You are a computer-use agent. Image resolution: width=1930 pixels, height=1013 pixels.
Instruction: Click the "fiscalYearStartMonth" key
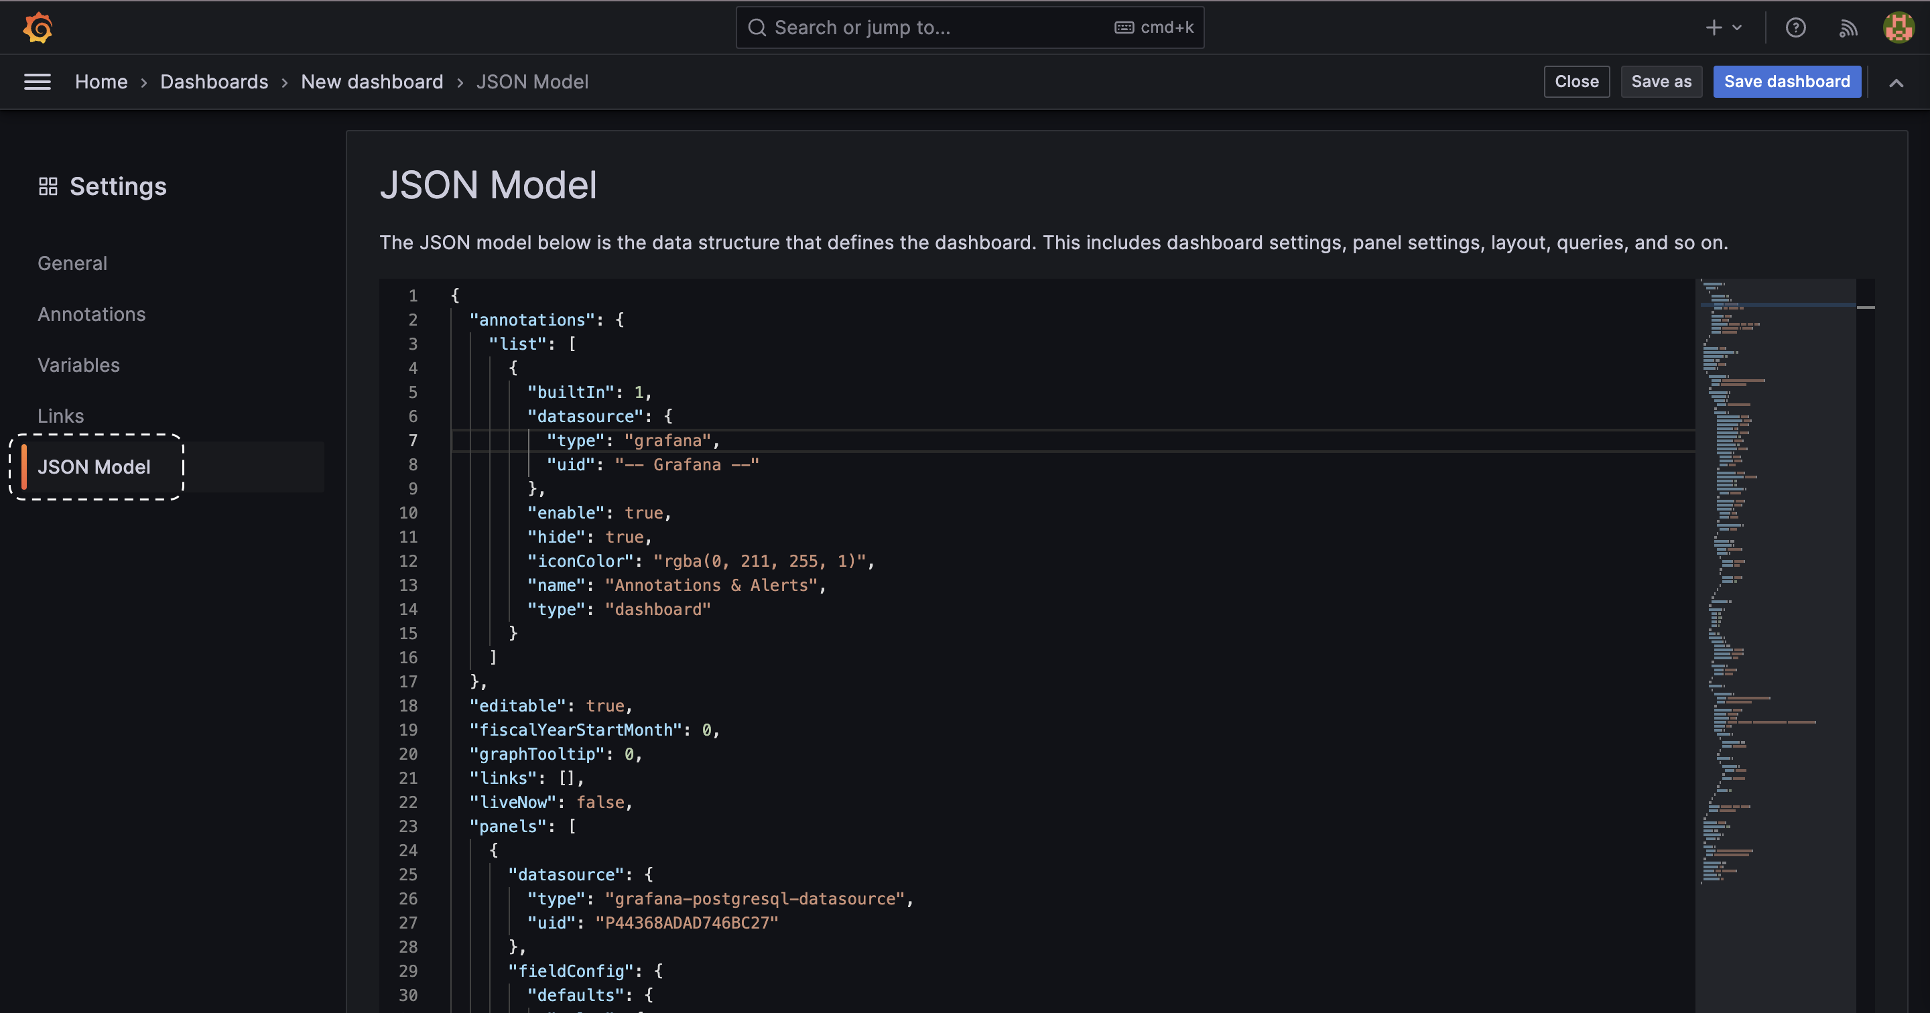click(576, 730)
